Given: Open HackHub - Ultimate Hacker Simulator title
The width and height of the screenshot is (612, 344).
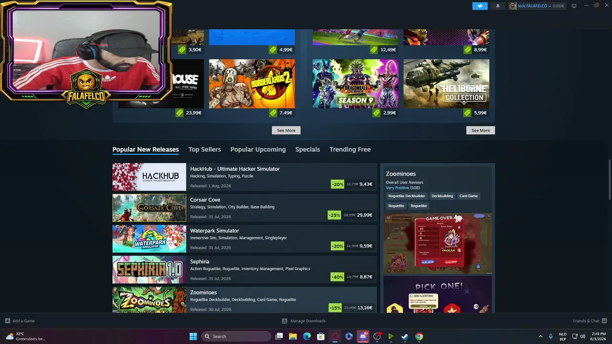Looking at the screenshot, I should point(235,169).
